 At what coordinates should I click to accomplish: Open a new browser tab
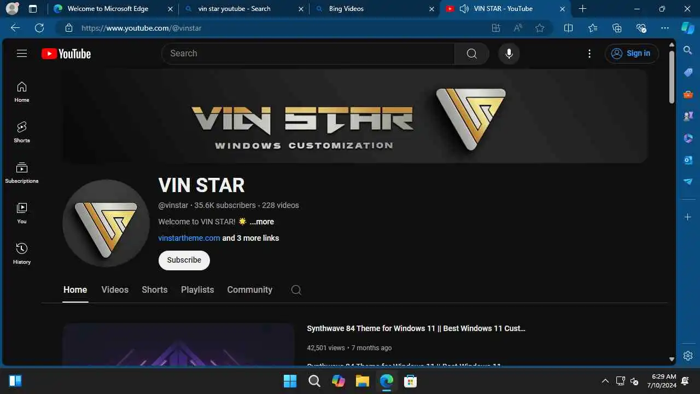[x=582, y=9]
